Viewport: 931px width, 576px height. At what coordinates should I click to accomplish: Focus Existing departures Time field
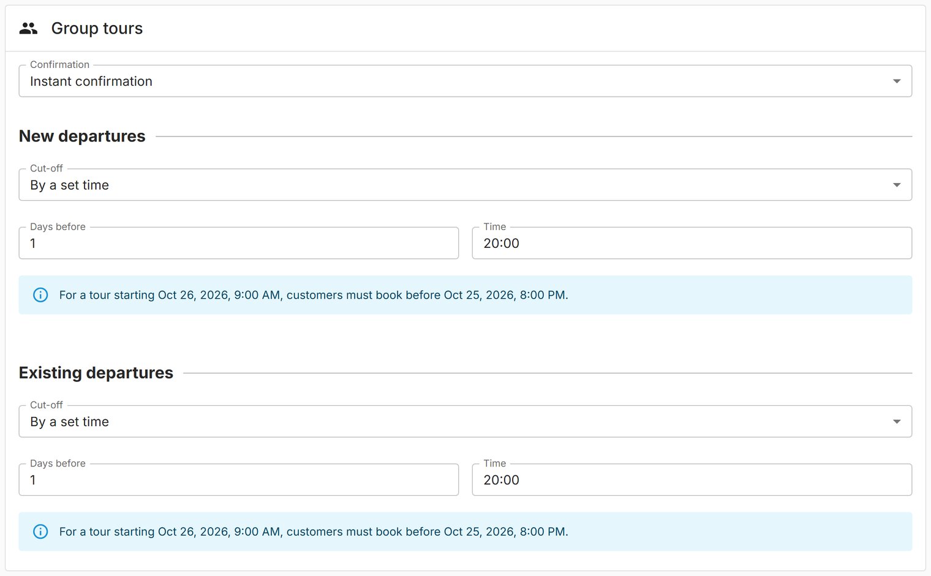[692, 479]
